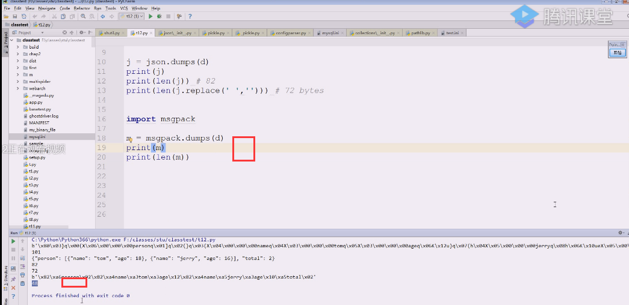Viewport: 629px width, 305px height.
Task: Click the Run panel question mark icon
Action: 13,297
